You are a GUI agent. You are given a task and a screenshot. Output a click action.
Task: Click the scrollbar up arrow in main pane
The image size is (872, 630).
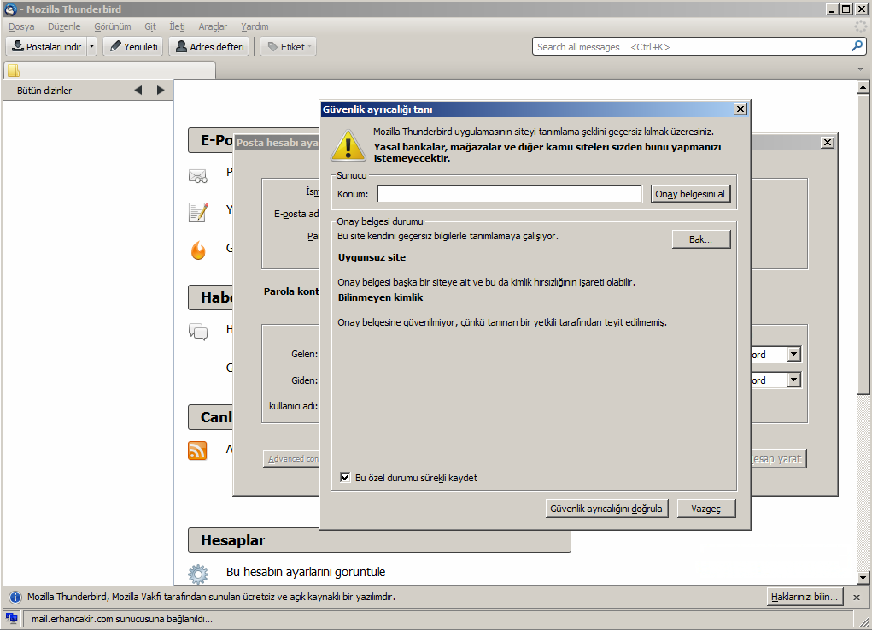[x=863, y=87]
